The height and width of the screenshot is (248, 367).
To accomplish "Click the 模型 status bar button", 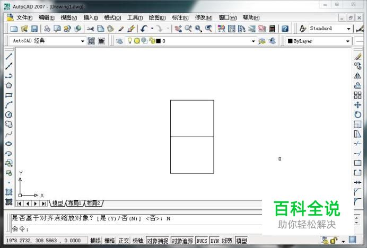I will pyautogui.click(x=241, y=241).
